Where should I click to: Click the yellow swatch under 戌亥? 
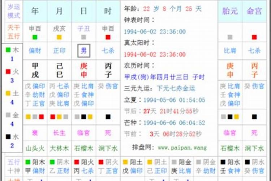[x=59, y=37]
